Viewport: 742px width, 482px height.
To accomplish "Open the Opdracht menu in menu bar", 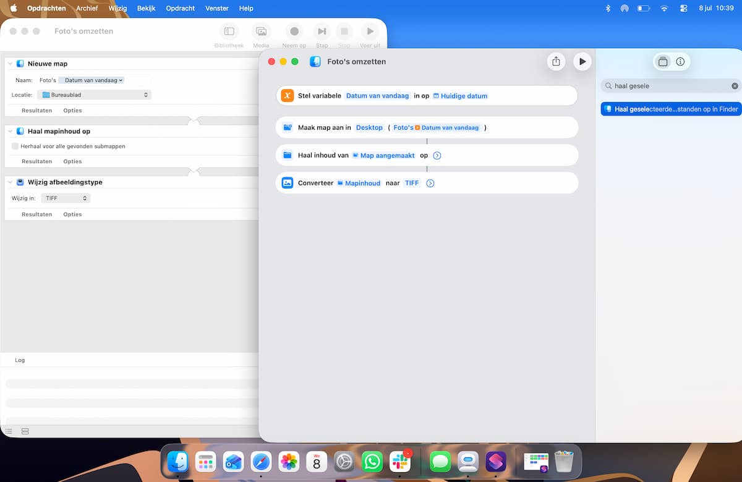I will [x=181, y=9].
